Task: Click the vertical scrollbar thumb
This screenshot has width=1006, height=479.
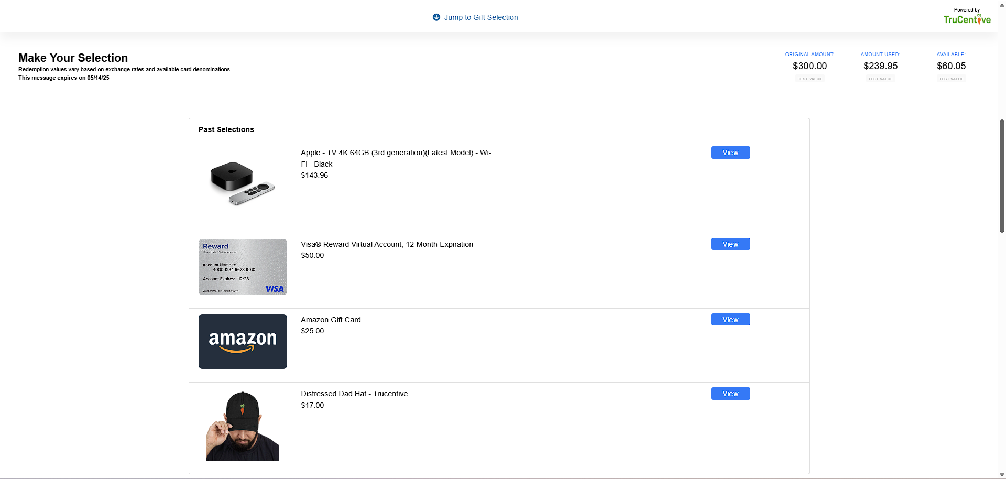Action: point(1002,176)
